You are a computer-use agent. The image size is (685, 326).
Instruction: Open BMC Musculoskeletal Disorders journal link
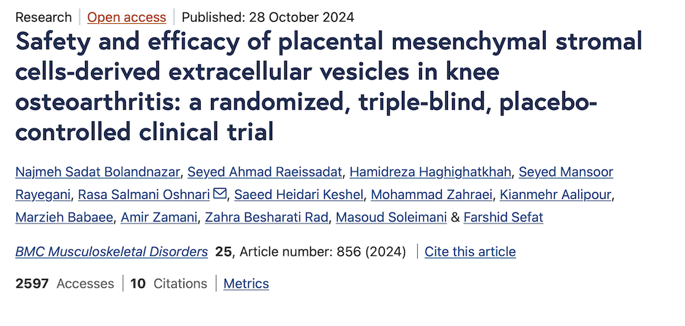point(112,252)
